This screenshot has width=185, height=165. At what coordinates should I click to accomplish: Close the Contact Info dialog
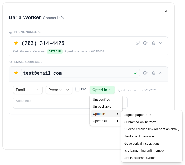click(166, 11)
